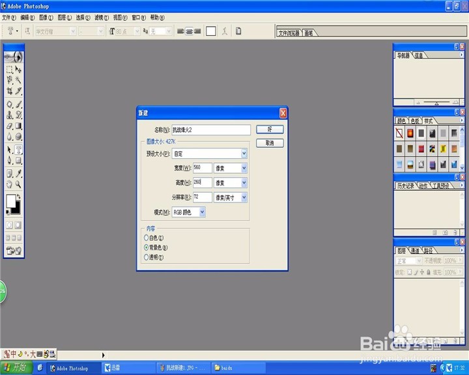Switch to Standard editing mode

(x=9, y=225)
